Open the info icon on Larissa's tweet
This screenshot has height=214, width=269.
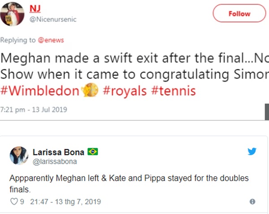point(252,202)
